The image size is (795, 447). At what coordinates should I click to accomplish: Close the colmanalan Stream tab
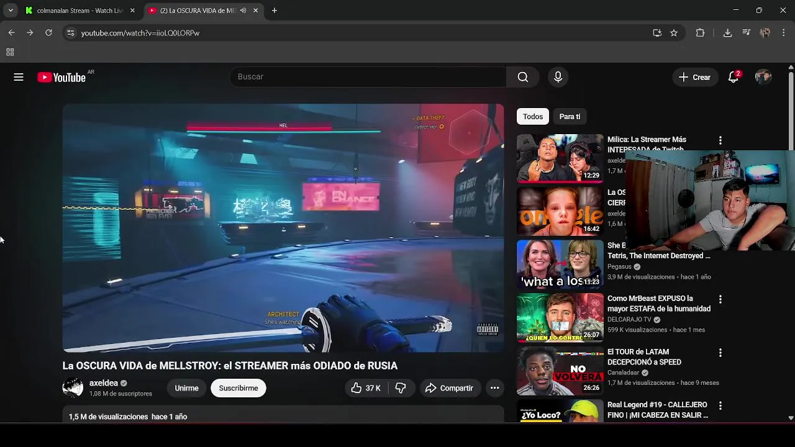point(132,11)
